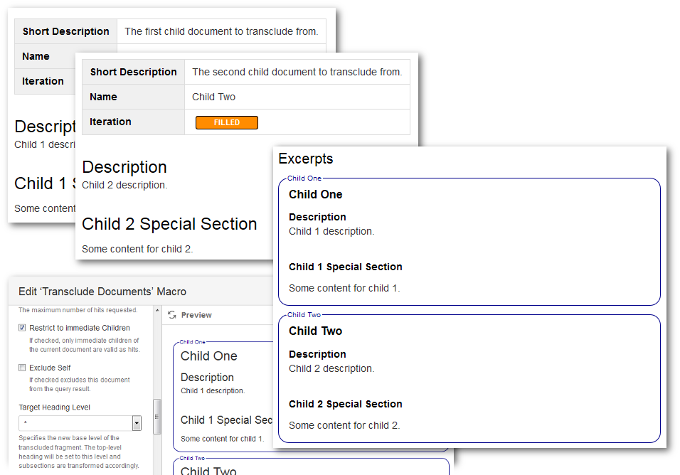
Task: Open the Target Heading Level dropdown
Action: pyautogui.click(x=137, y=423)
